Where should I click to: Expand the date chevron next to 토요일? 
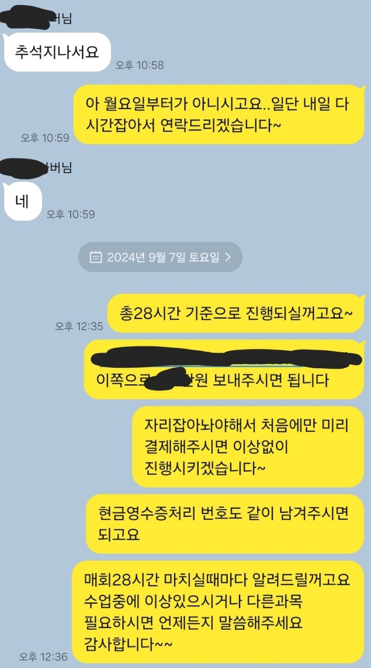(228, 257)
